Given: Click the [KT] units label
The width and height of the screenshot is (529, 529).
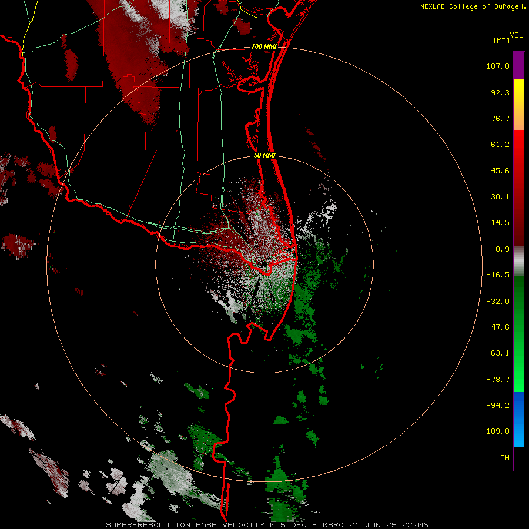Looking at the screenshot, I should [x=502, y=41].
